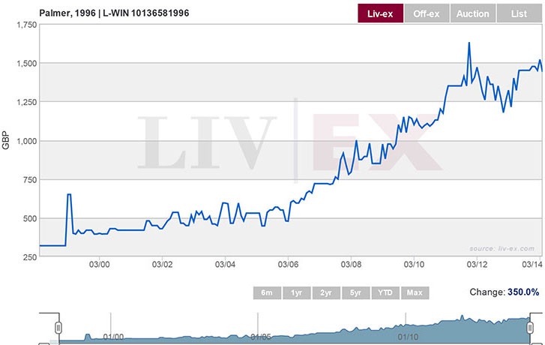This screenshot has width=545, height=345.
Task: Choose the 1yr range button
Action: [x=296, y=292]
